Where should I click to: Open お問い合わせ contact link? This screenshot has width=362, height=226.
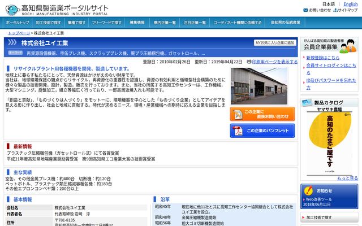pos(320,10)
